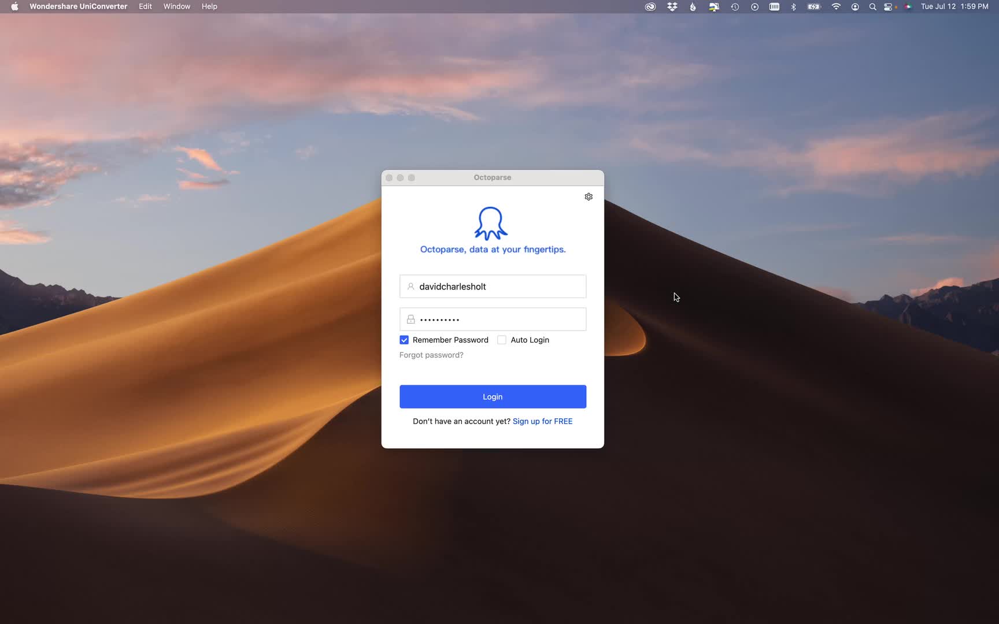Screen dimensions: 999x624
Task: Close the Octoparse login window
Action: coord(389,178)
